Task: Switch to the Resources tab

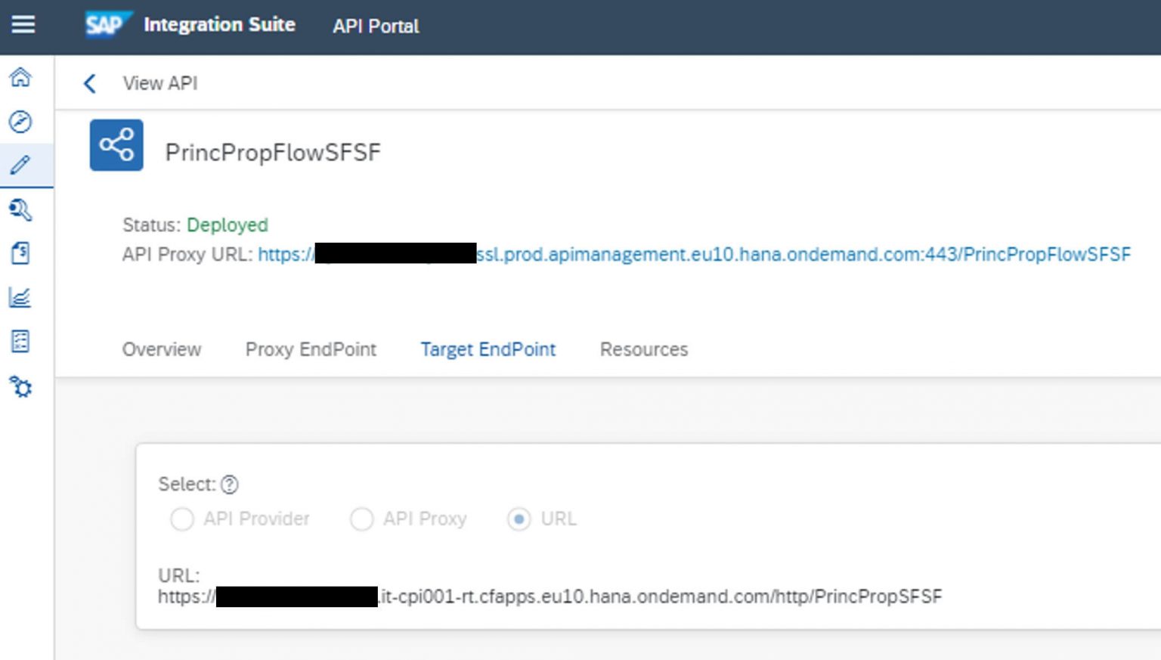Action: [x=643, y=349]
